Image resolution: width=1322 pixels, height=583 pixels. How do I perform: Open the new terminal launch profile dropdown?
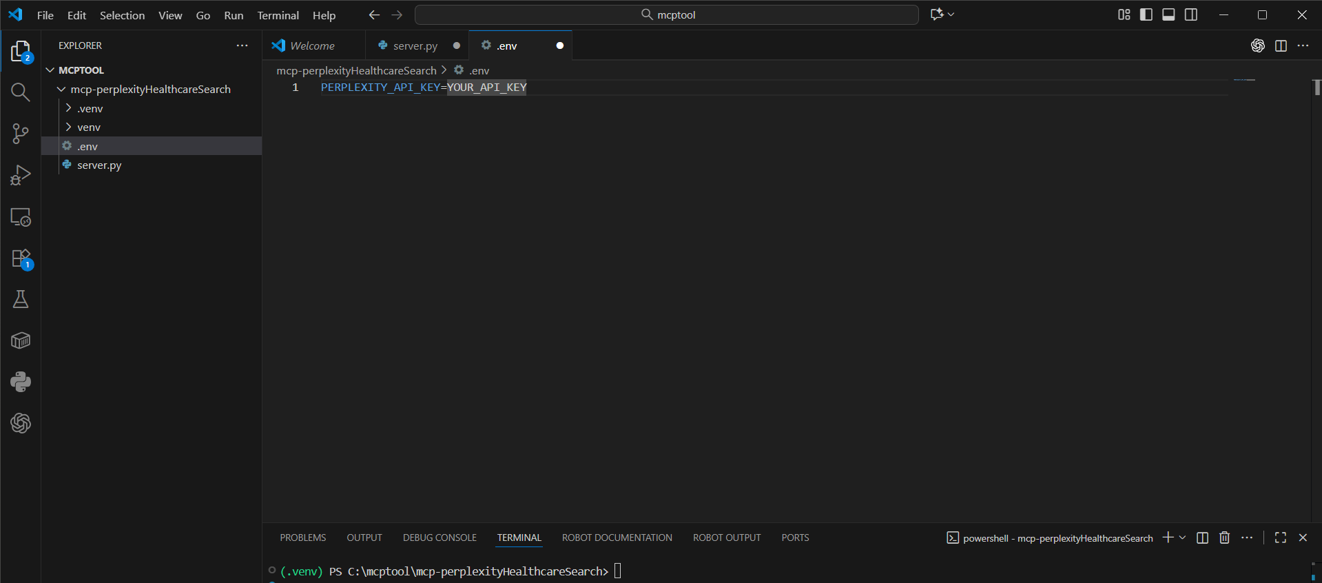[1183, 538]
